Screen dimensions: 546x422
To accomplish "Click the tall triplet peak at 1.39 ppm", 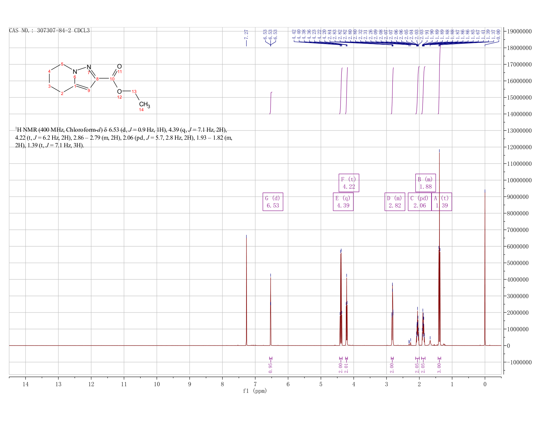I will [439, 248].
